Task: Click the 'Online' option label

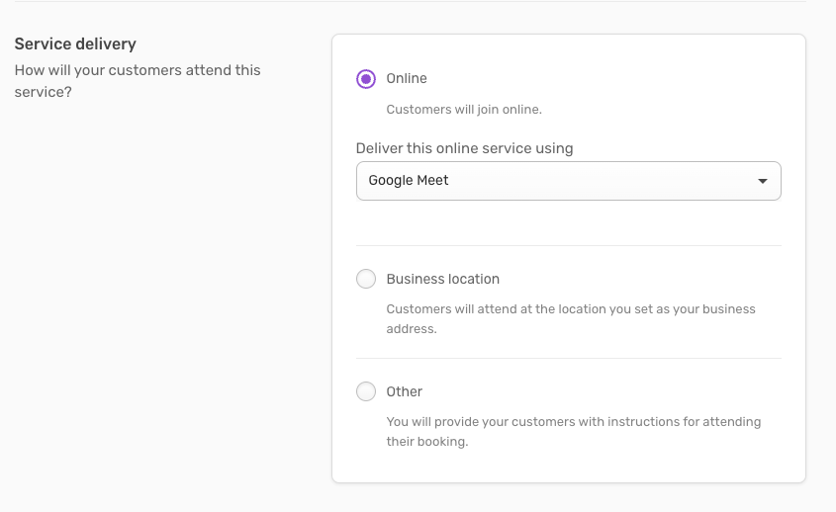Action: coord(407,78)
